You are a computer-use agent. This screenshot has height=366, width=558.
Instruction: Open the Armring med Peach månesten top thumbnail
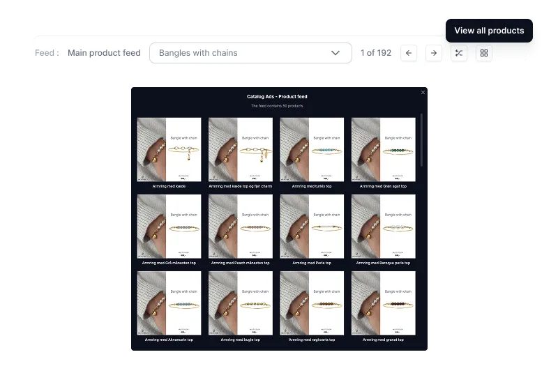coord(241,226)
